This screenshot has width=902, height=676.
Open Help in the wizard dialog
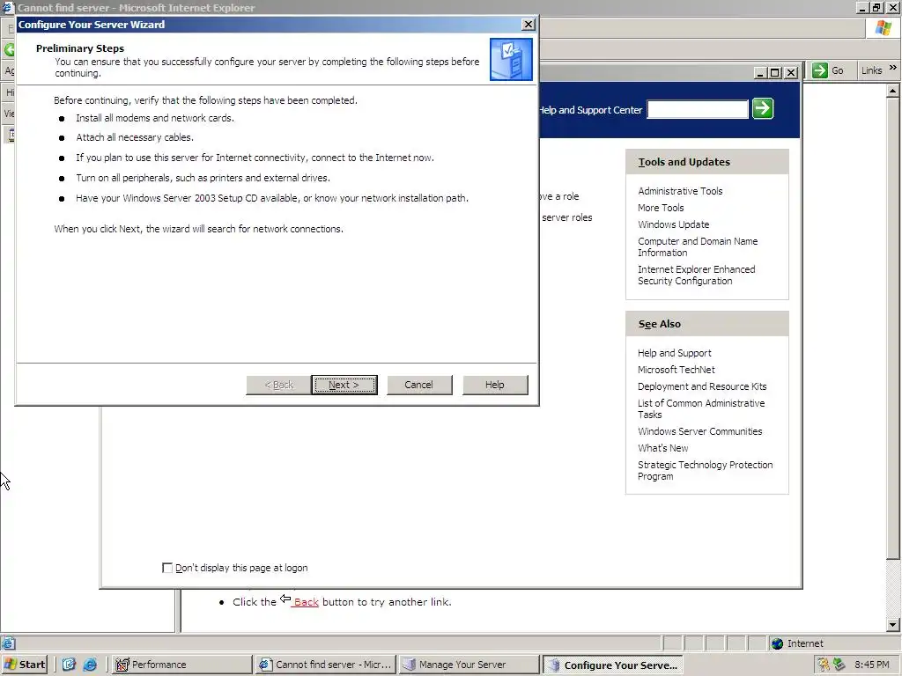coord(495,385)
